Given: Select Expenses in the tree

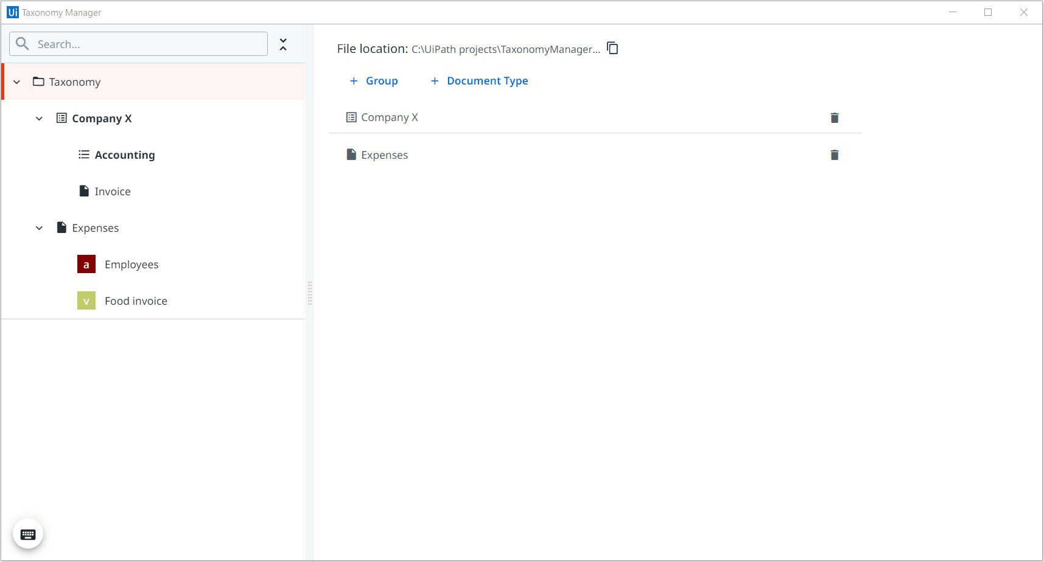Looking at the screenshot, I should pyautogui.click(x=96, y=228).
